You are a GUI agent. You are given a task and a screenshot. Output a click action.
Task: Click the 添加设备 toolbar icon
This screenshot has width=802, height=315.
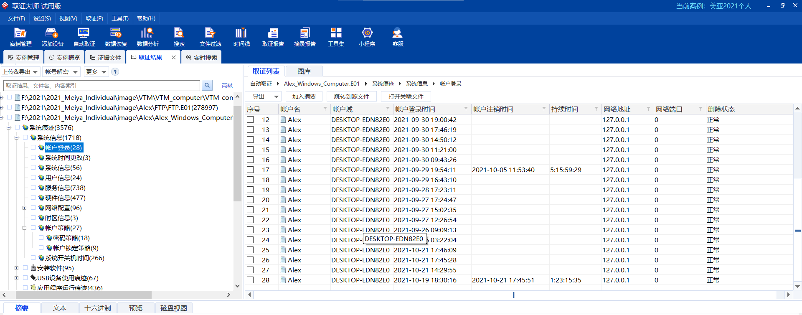(x=52, y=37)
